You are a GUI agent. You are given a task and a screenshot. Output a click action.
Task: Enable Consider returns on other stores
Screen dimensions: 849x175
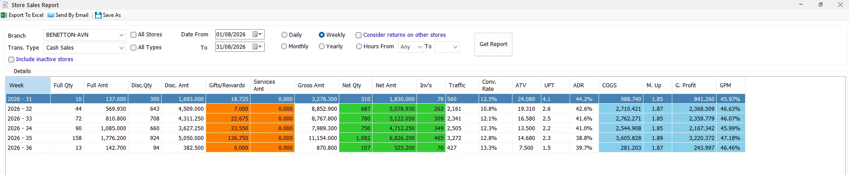click(358, 35)
